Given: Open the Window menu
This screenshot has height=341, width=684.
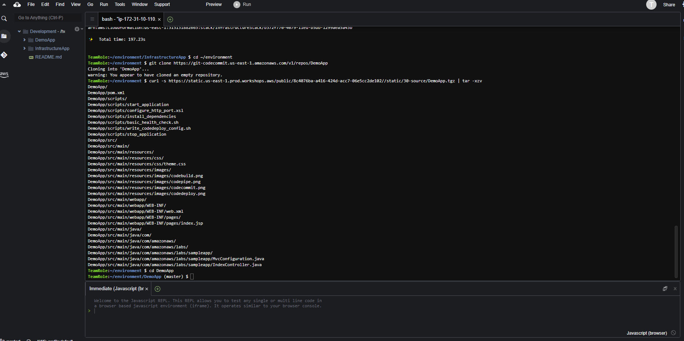Looking at the screenshot, I should click(x=139, y=4).
